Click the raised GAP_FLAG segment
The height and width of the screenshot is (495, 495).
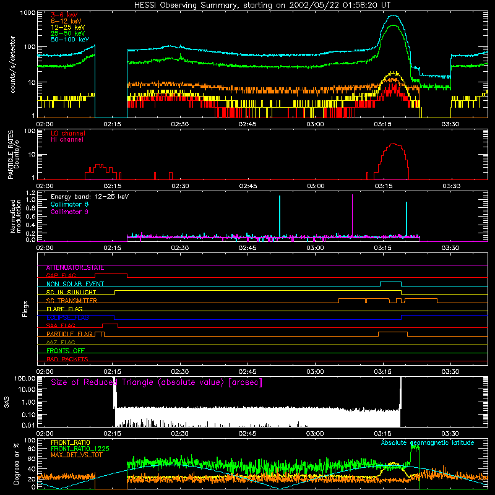pyautogui.click(x=111, y=274)
